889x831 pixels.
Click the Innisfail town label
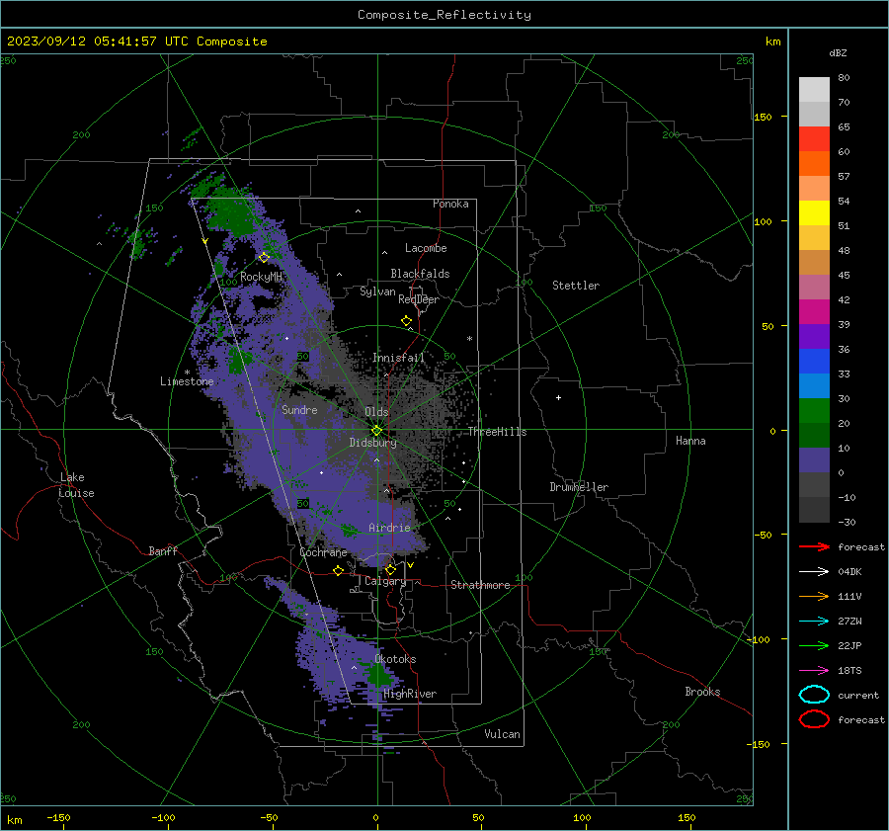coord(398,358)
